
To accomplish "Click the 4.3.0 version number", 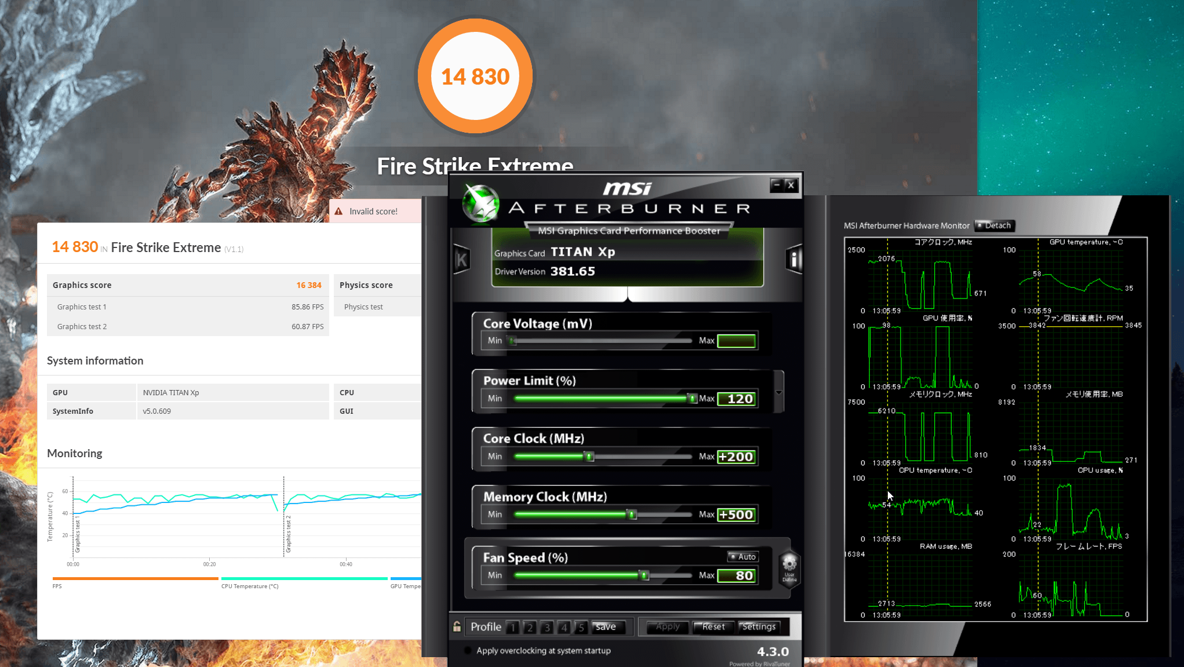I will click(x=773, y=651).
